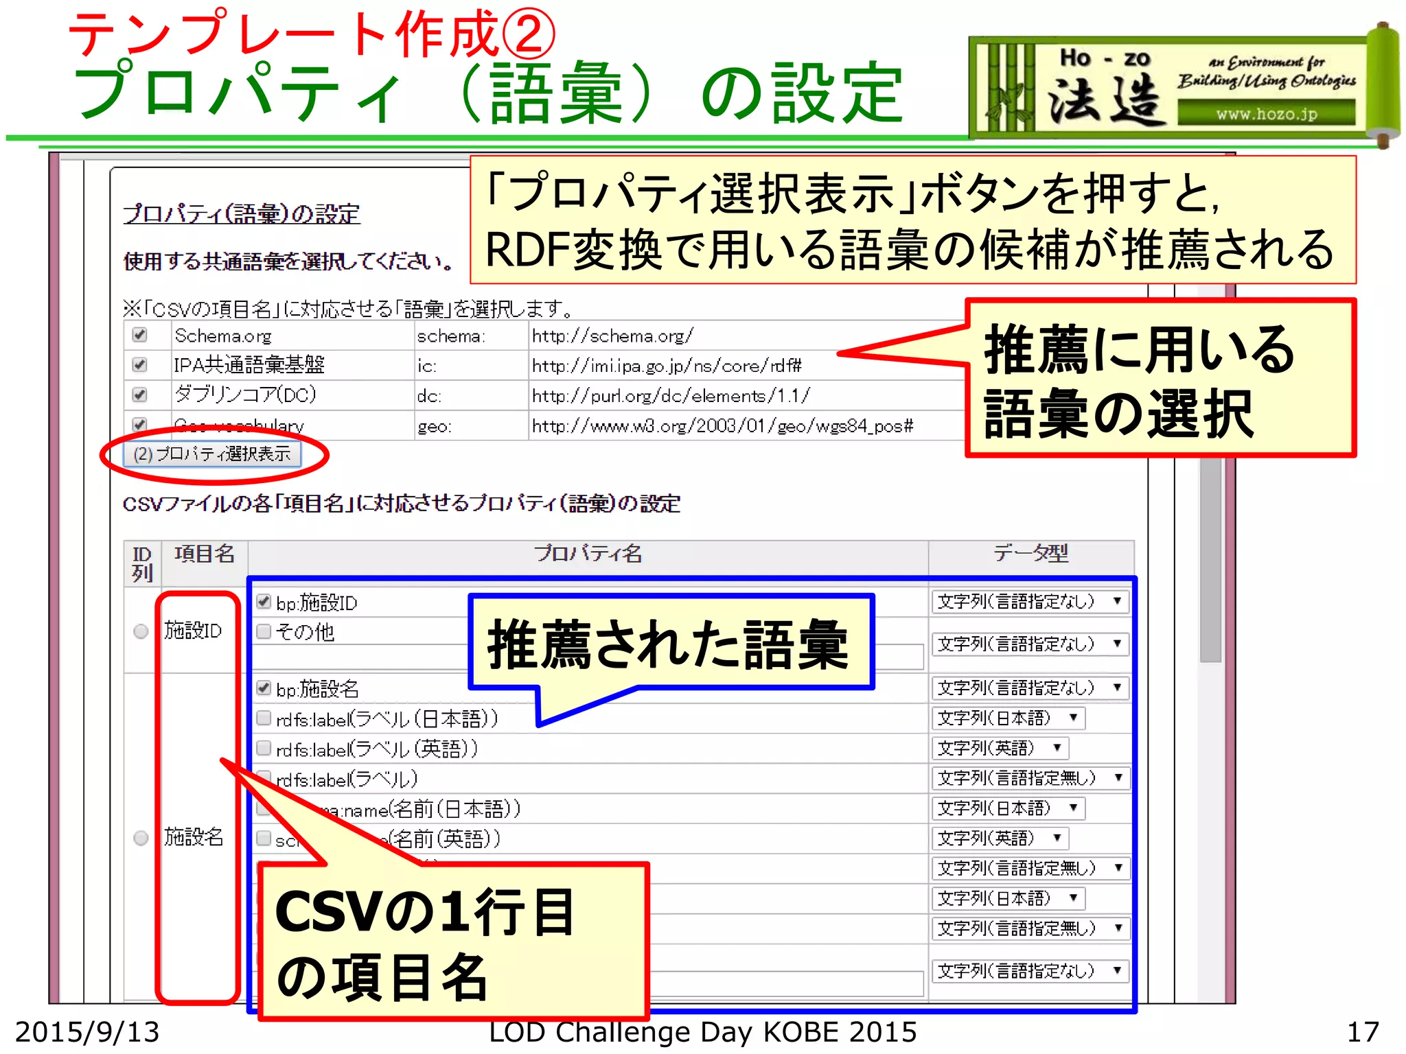Image resolution: width=1406 pixels, height=1054 pixels.
Task: Open data type dropdown for rdfs:label(ラベル)
Action: [1030, 777]
